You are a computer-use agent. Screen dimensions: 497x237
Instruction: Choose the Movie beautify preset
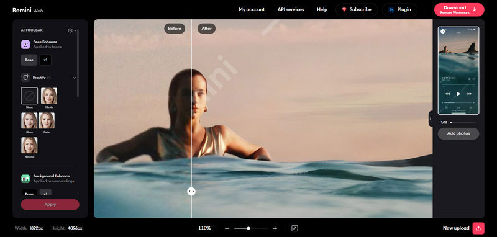49,96
